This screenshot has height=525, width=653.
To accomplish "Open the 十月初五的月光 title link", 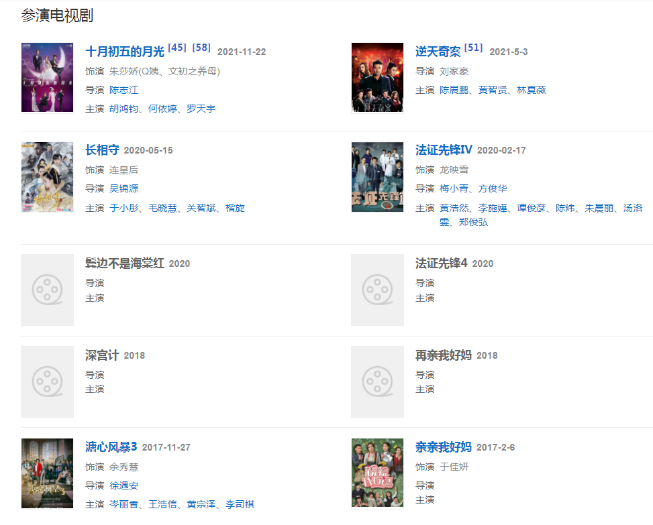I will 125,52.
